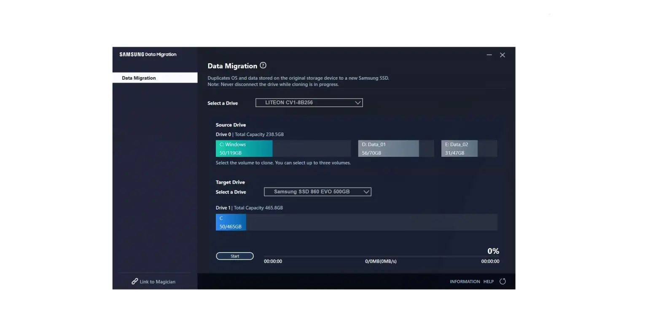Click the Source Drive heading
Viewport: 661px width, 325px height.
click(x=231, y=125)
